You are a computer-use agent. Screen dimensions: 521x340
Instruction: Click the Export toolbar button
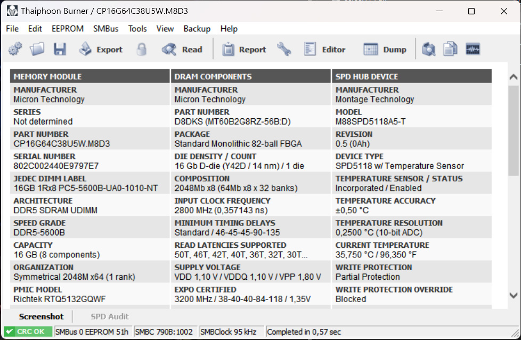pos(101,49)
